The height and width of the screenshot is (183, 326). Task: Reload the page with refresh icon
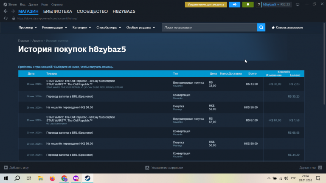coord(5,18)
